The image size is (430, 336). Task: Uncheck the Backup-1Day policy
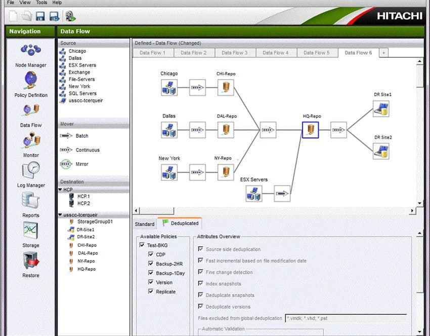tap(151, 273)
